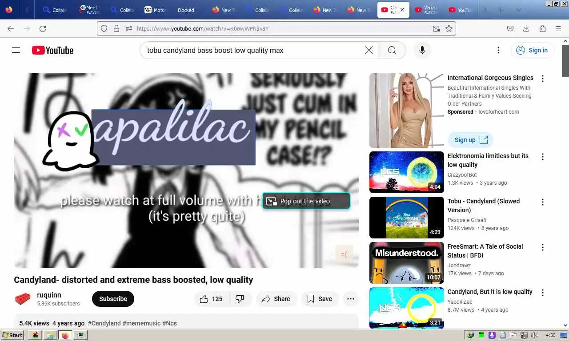Like the video (125)
This screenshot has height=341, width=569.
click(x=212, y=299)
